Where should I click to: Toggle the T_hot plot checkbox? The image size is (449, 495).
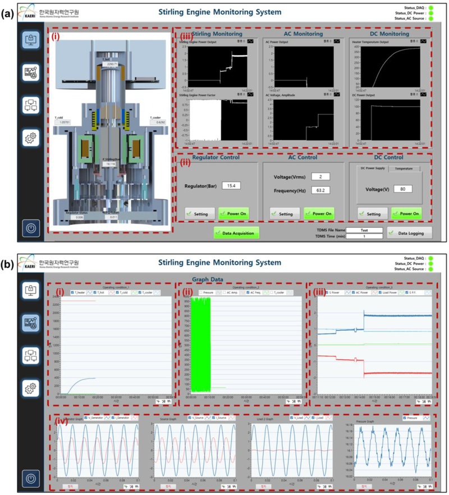(x=95, y=292)
